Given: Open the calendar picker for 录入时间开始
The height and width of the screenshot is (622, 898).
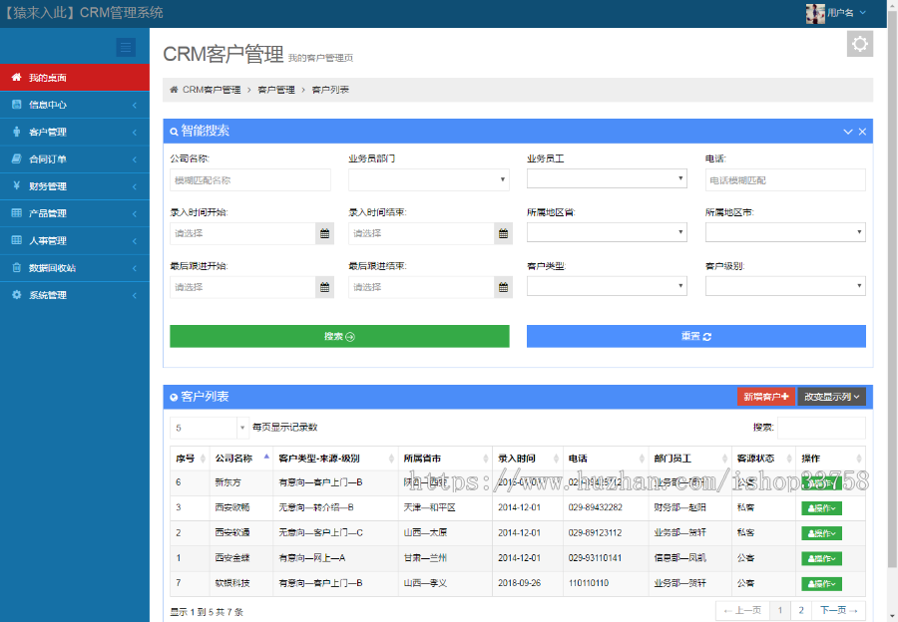Looking at the screenshot, I should point(323,232).
